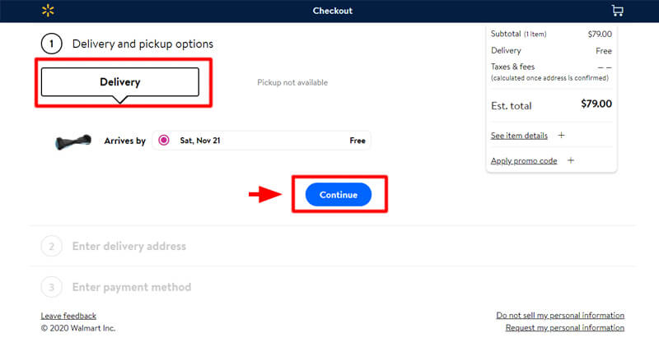Screen dimensions: 659x356
Task: Click the Leave feedback link
Action: [68, 316]
